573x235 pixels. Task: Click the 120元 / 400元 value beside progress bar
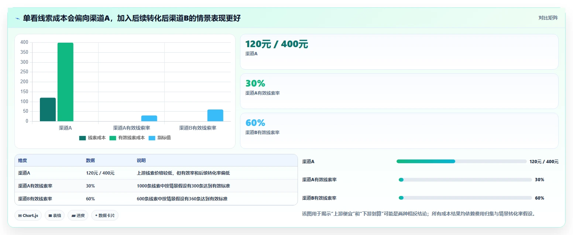coord(544,161)
